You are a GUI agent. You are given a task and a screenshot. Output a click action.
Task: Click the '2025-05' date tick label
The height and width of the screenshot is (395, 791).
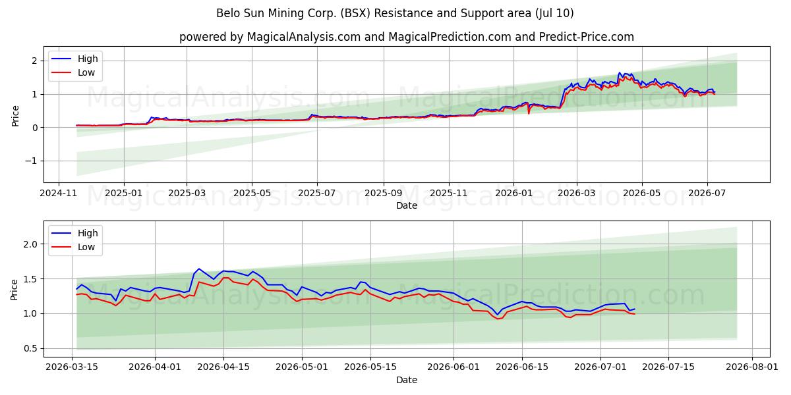tap(252, 193)
